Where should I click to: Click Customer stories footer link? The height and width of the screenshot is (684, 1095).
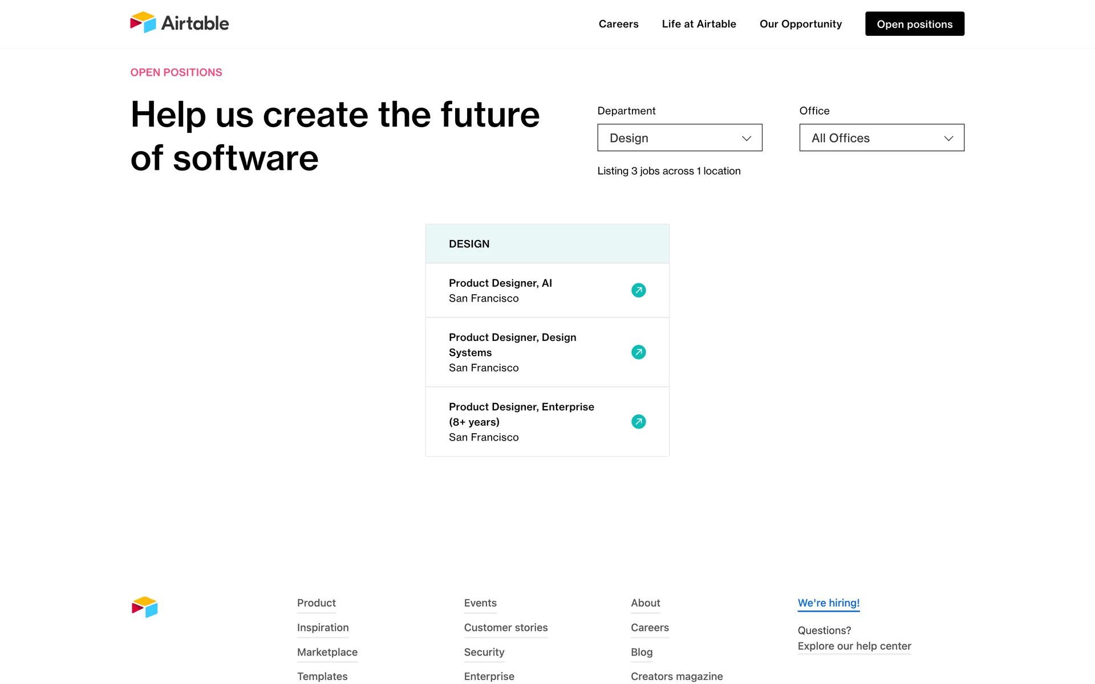point(505,628)
